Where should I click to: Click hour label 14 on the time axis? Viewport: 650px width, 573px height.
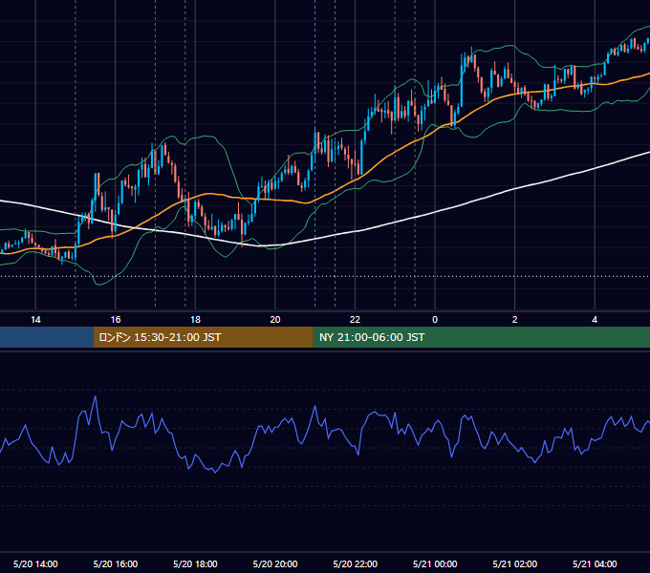coord(35,320)
